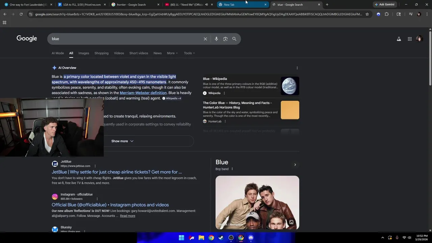Open three-dot menu next to Wikipedia source
This screenshot has height=243, width=432.
coord(224,93)
